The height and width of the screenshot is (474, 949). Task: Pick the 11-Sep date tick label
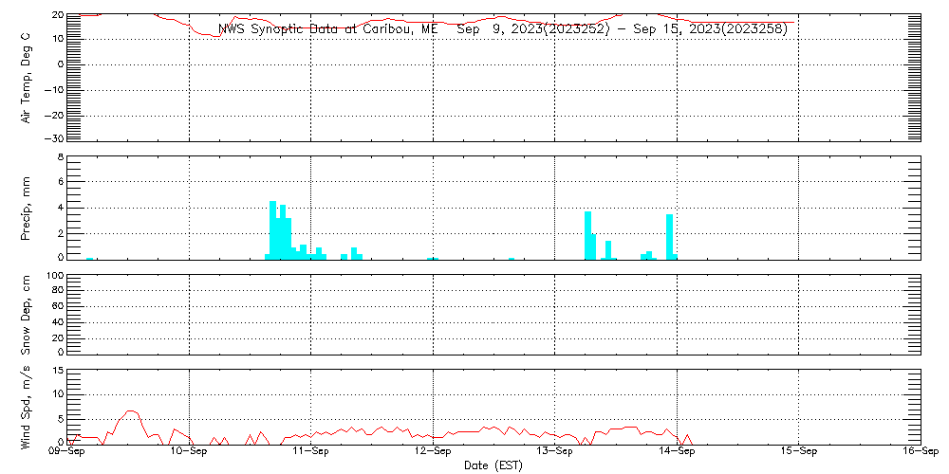(311, 453)
